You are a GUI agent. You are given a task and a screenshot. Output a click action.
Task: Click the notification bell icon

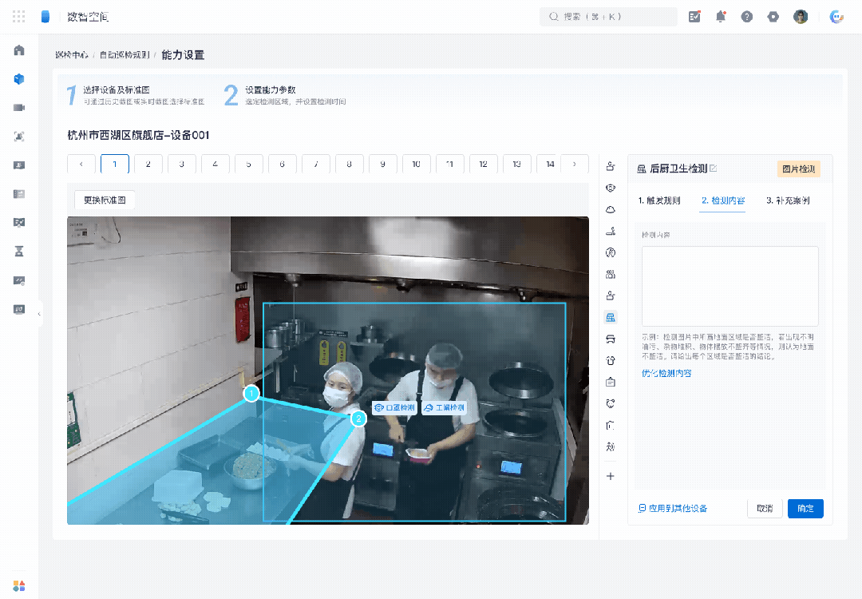(x=720, y=17)
